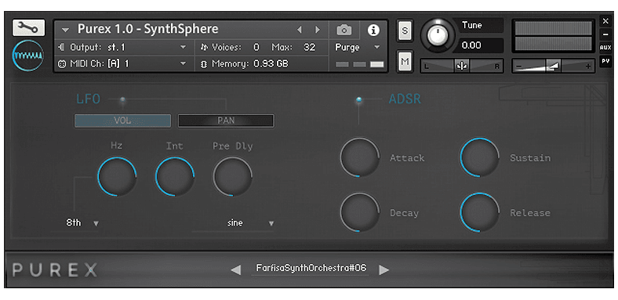This screenshot has height=300, width=618.
Task: Solo the instrument with the S button
Action: [405, 31]
